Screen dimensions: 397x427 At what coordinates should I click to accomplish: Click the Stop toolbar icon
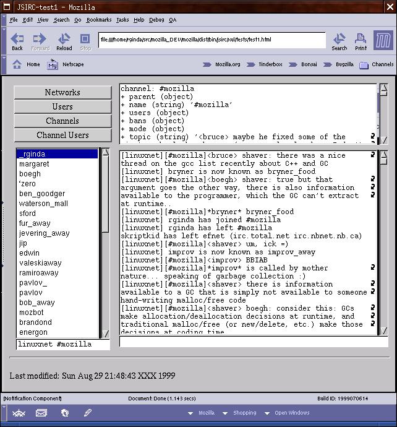click(85, 39)
